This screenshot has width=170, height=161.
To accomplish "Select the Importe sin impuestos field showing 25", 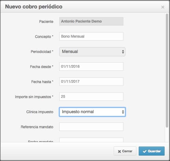I will pos(91,97).
